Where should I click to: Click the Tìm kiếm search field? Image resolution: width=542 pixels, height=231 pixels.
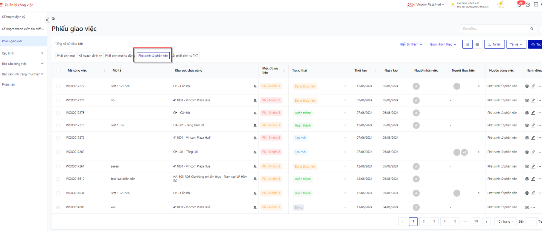495,29
